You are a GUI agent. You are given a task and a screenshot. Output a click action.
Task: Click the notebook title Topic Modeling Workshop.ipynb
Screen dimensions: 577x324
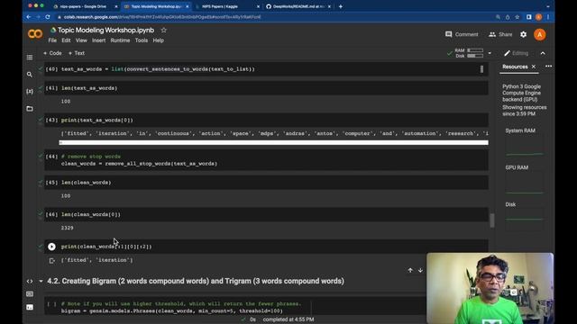[x=106, y=30]
